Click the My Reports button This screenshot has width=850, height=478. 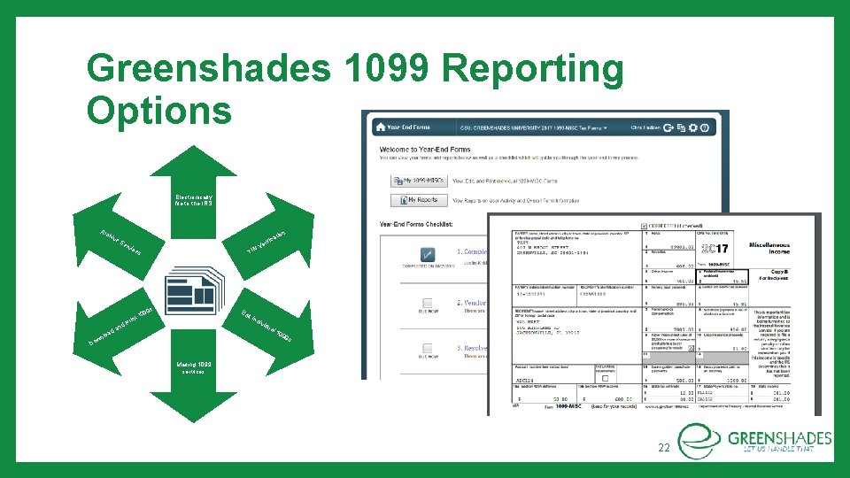tap(419, 200)
